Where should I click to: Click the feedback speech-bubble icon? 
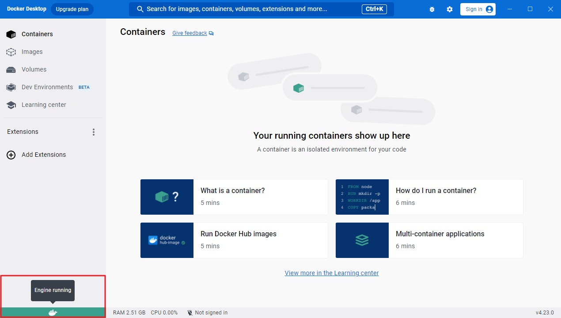[x=211, y=34]
